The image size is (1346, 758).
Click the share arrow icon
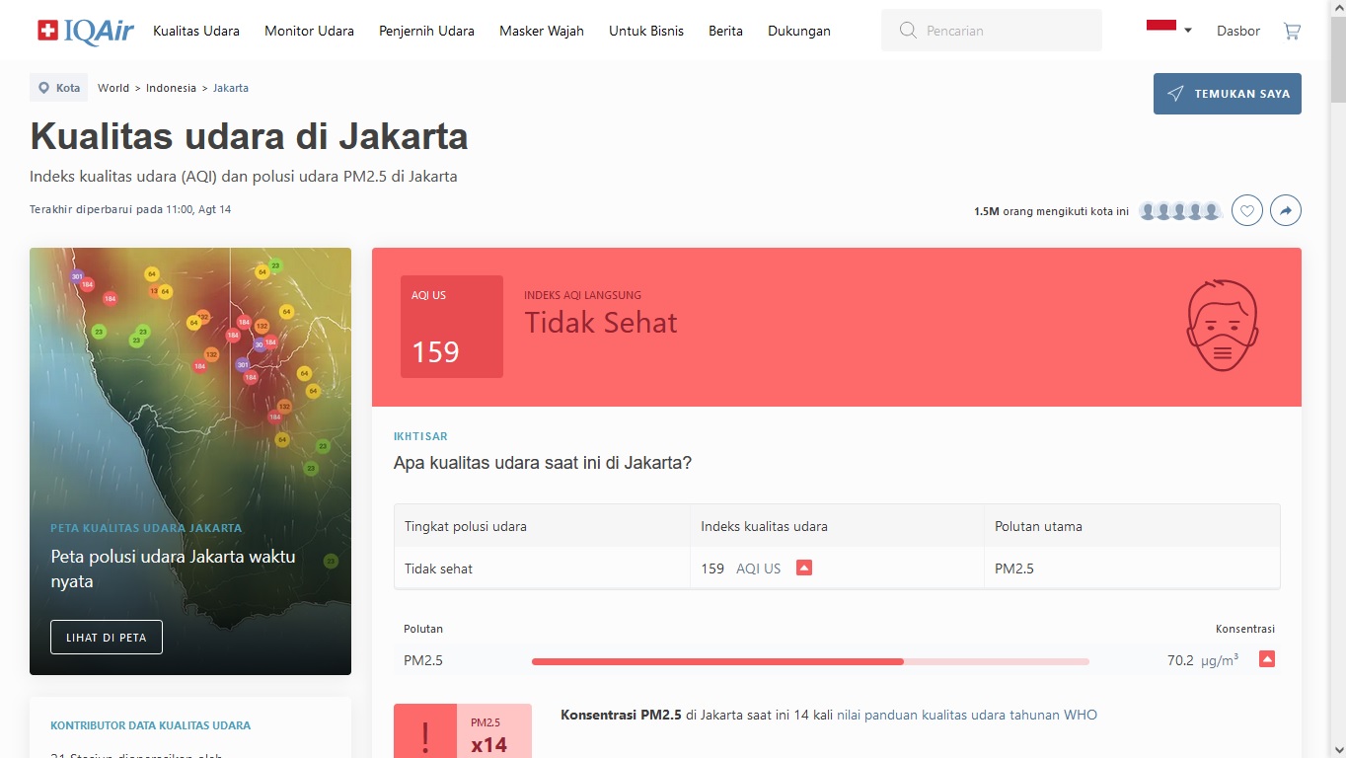(x=1286, y=210)
